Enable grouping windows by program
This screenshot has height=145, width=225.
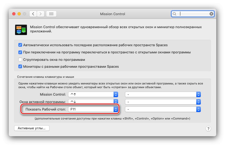click(x=20, y=59)
